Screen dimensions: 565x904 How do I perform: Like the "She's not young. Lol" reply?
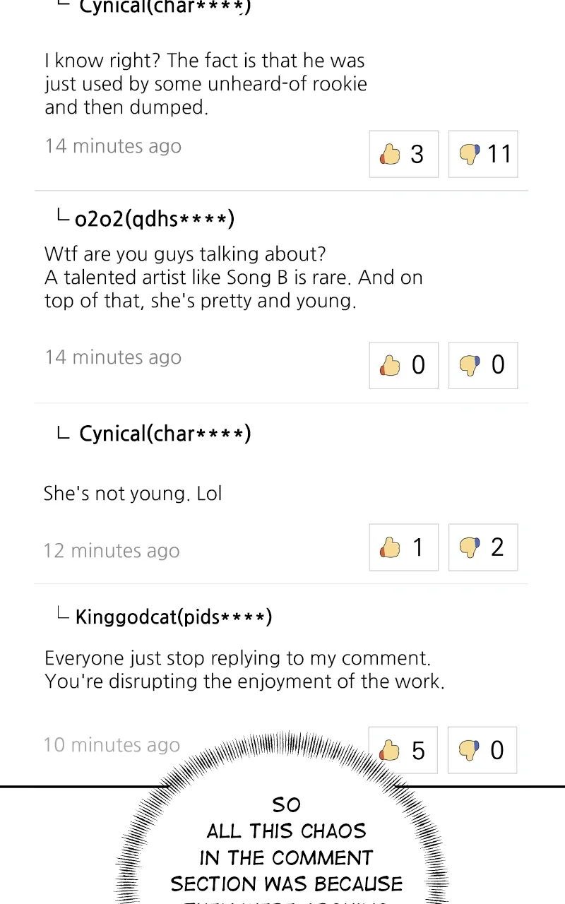point(403,547)
